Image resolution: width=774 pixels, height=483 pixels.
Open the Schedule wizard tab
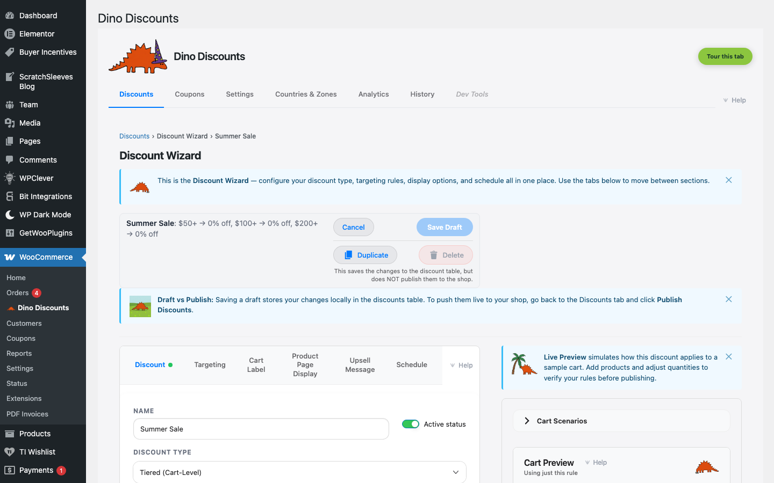click(412, 365)
